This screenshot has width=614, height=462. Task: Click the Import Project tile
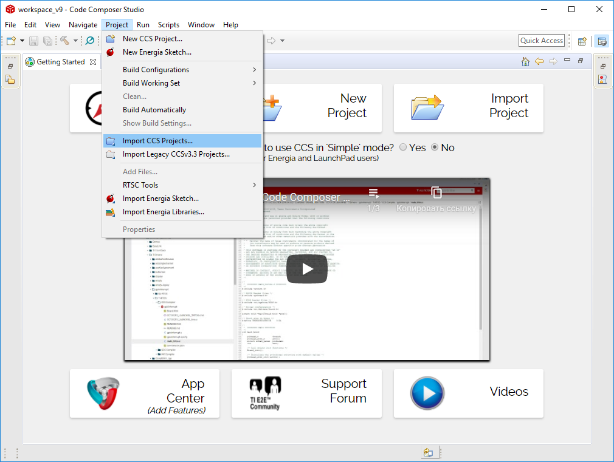click(468, 108)
